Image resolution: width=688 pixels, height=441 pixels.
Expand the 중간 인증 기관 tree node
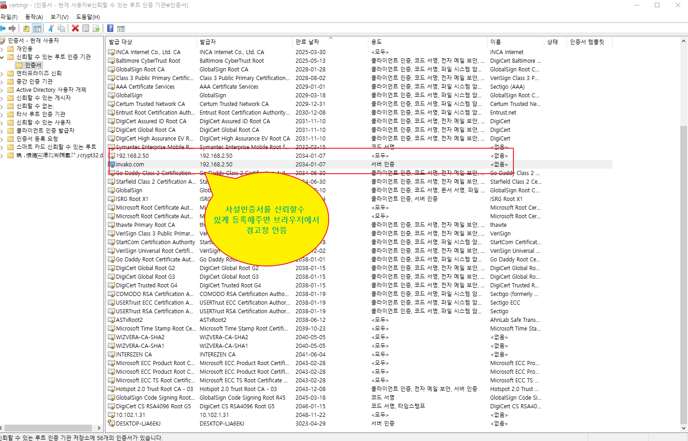tap(2, 81)
